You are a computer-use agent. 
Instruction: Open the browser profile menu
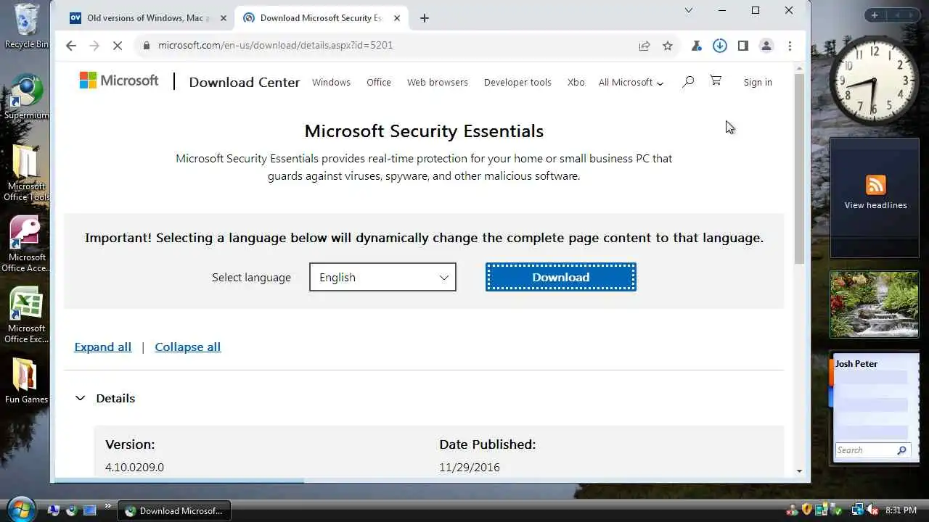tap(766, 46)
